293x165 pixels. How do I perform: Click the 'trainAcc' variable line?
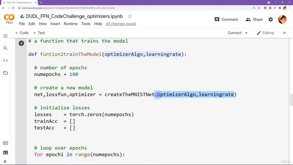coord(54,121)
